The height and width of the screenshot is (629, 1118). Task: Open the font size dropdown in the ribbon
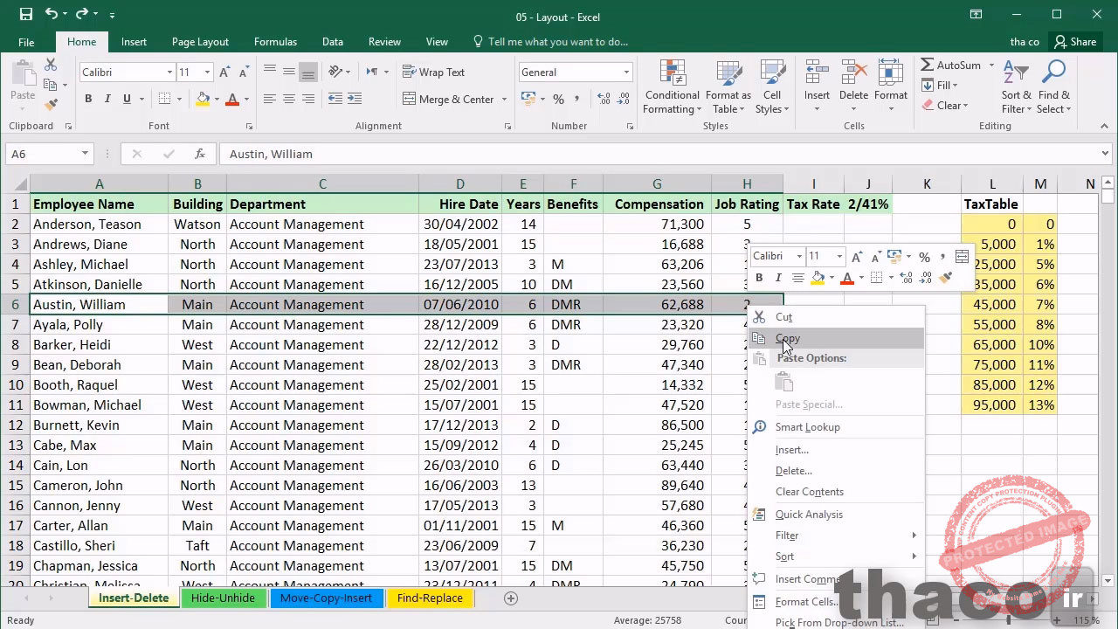coord(207,73)
